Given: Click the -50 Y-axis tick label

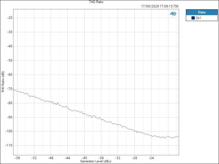Looking at the screenshot, I should click(10, 60).
